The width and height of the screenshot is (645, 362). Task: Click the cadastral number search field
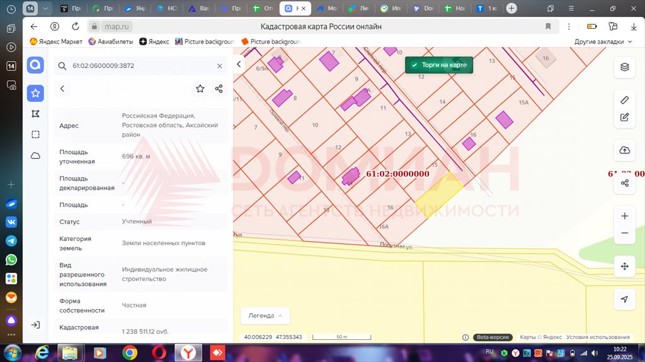[x=139, y=65]
